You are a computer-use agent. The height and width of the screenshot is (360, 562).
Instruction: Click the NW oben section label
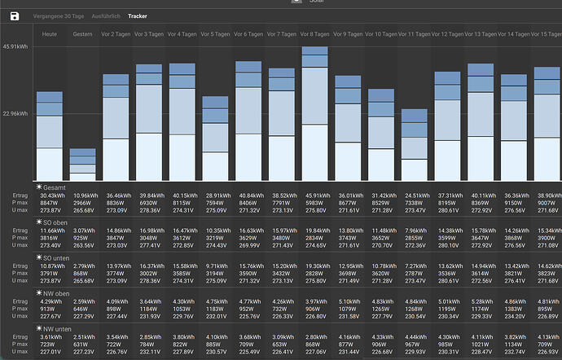[x=56, y=294]
